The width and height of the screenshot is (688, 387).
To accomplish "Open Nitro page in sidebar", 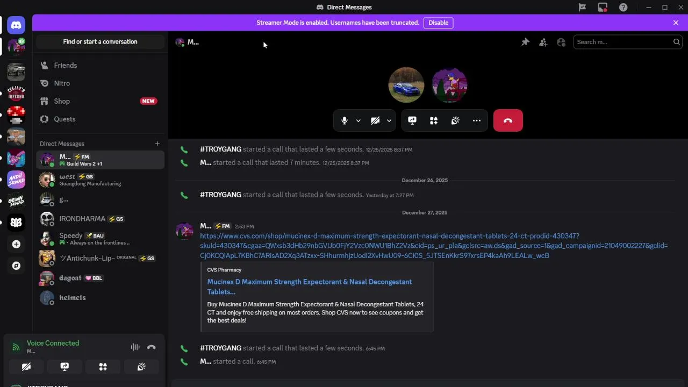I will click(100, 83).
